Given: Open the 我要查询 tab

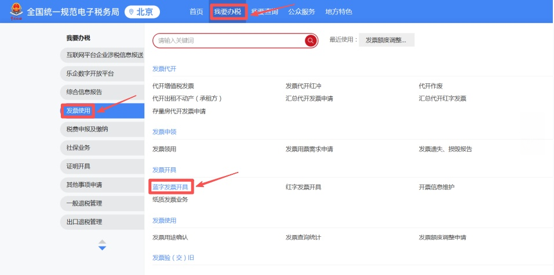Looking at the screenshot, I should tap(265, 12).
